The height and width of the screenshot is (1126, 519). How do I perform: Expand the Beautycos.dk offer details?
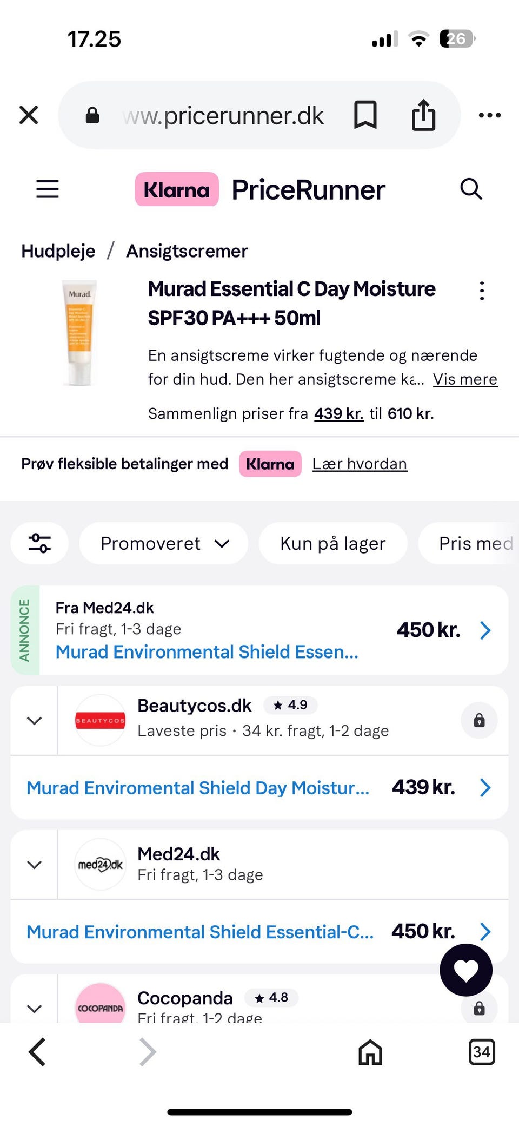click(35, 721)
